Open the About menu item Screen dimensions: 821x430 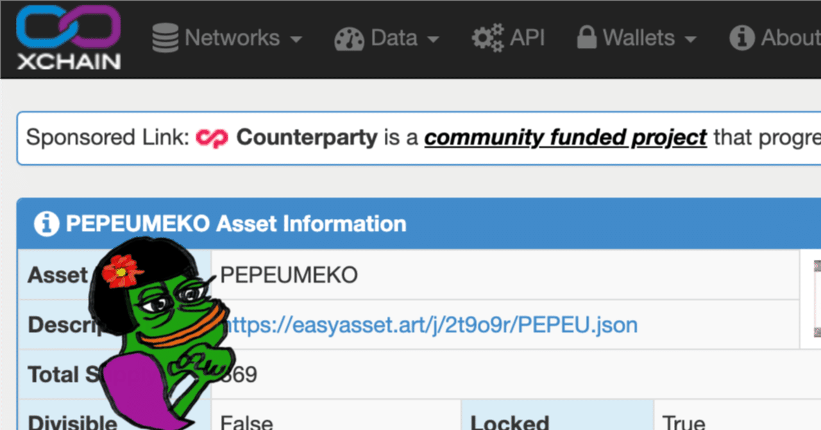coord(790,38)
